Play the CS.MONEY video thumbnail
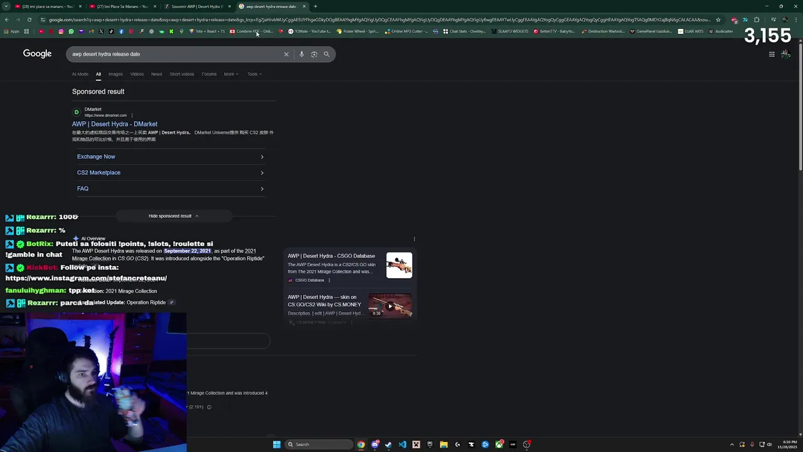Image resolution: width=803 pixels, height=452 pixels. (x=390, y=306)
